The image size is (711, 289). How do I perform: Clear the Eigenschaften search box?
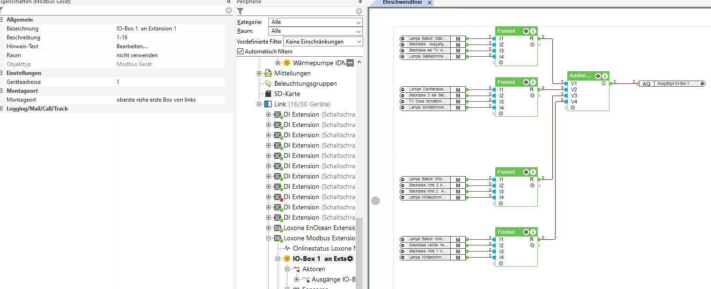[229, 10]
